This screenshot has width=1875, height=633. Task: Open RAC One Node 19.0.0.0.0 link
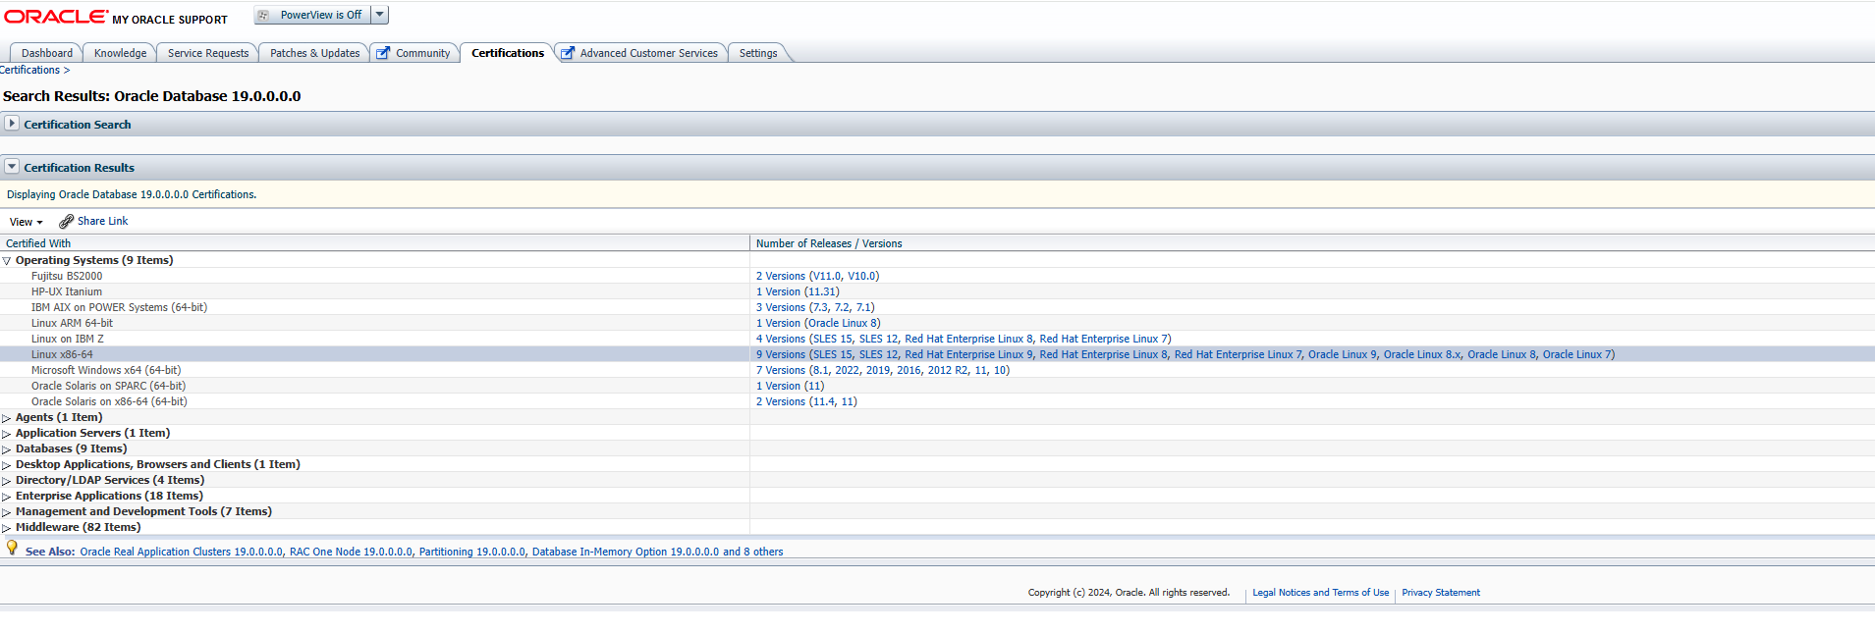pos(352,552)
